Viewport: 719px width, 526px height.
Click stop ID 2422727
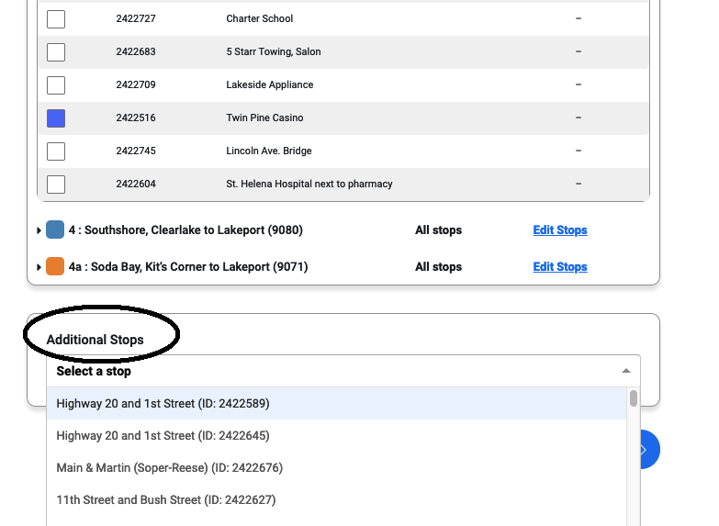tap(136, 18)
